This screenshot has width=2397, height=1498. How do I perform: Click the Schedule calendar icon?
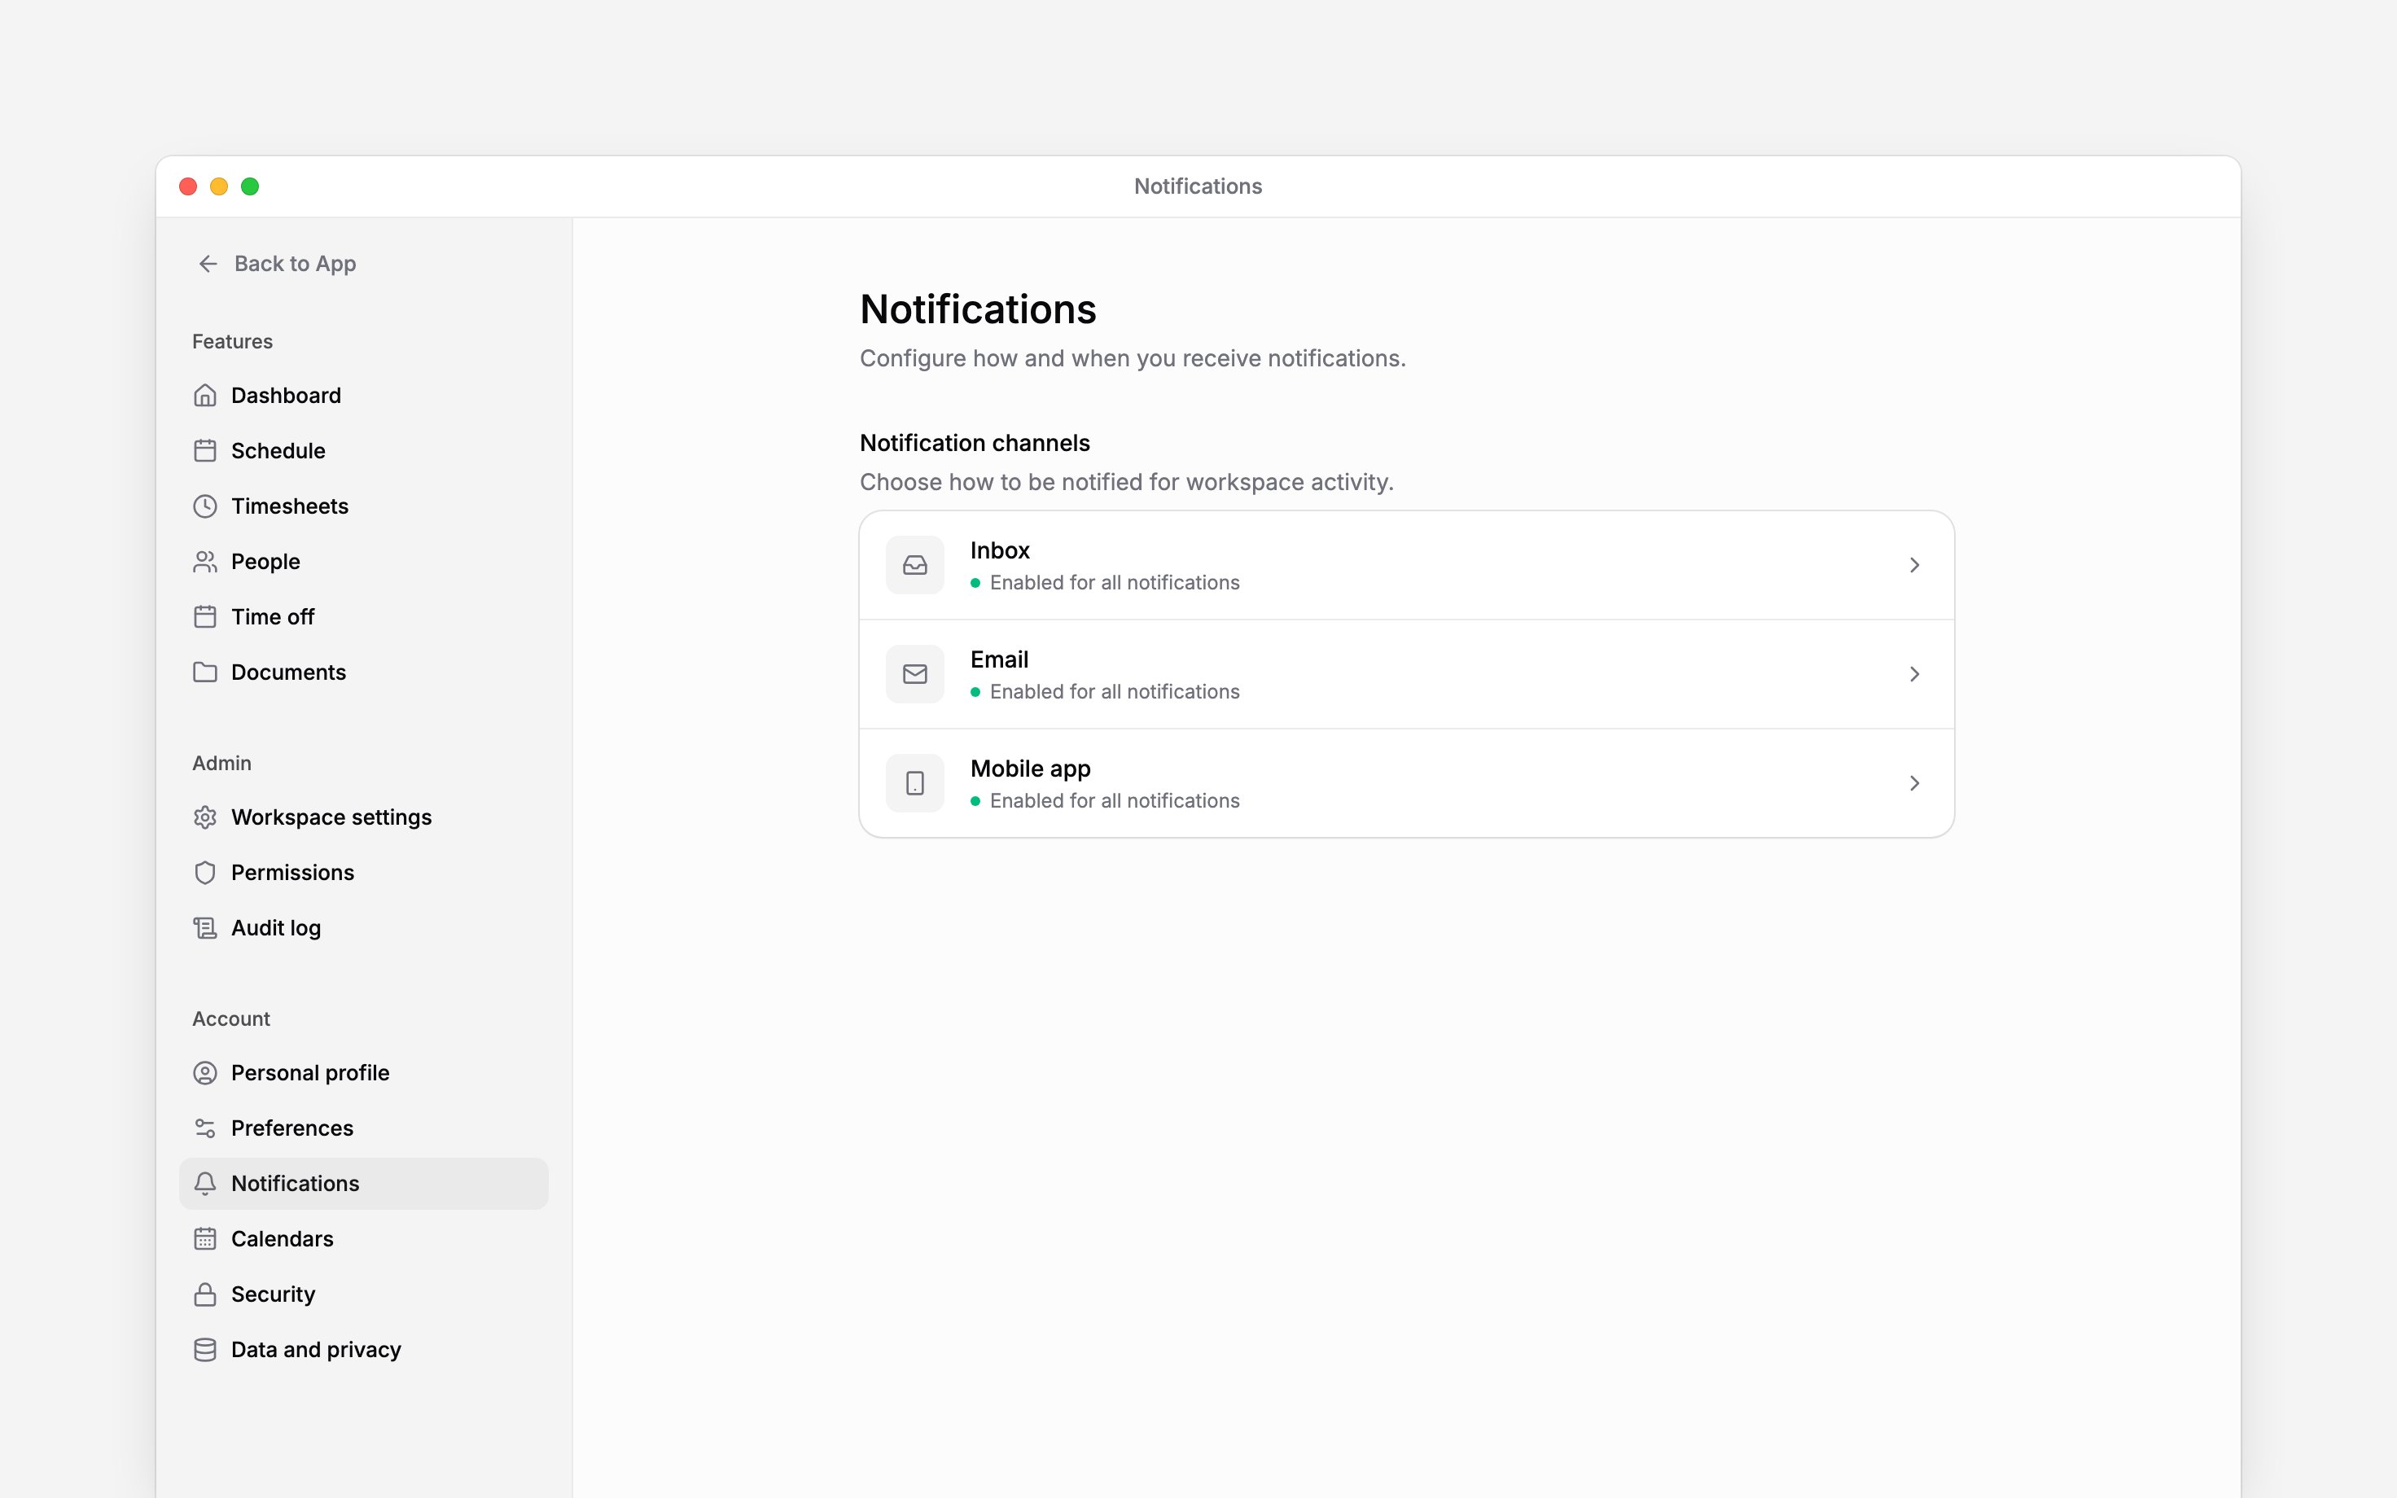(205, 451)
